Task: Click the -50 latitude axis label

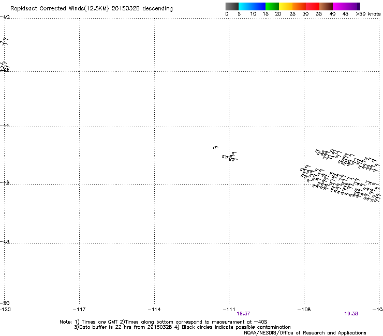Action: [5, 303]
